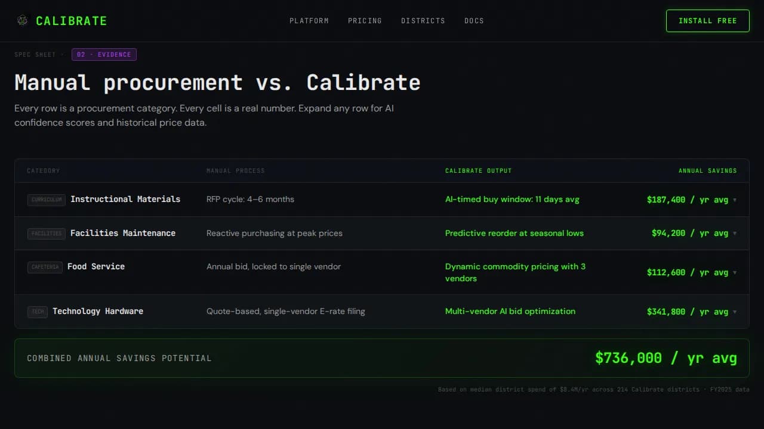The image size is (764, 429).
Task: Click 'Quote-based, single-vendor E-rate filing' cell
Action: (x=285, y=311)
